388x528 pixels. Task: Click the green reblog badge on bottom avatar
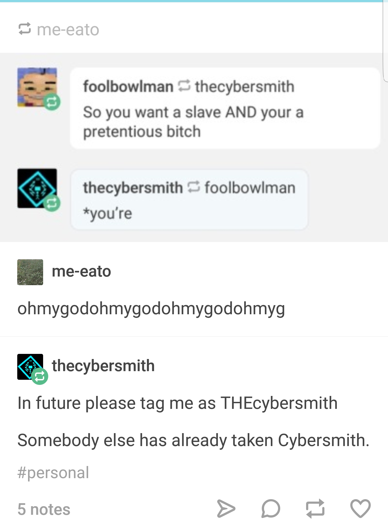click(x=40, y=376)
